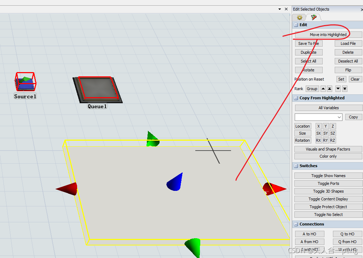Screen dimensions: 363x258
Task: Select the Source1 object in model
Action: (x=25, y=82)
